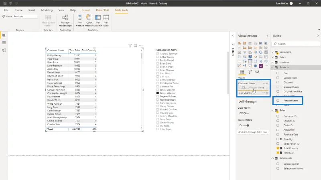Screen dimensions: 321x180
Task: Turn off Keep all filters toggle
Action: pyautogui.click(x=246, y=125)
